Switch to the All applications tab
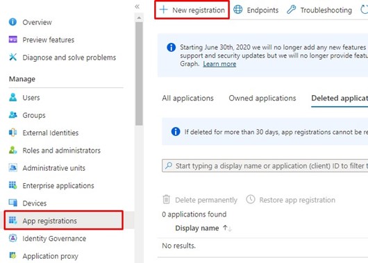The image size is (368, 263). 187,98
